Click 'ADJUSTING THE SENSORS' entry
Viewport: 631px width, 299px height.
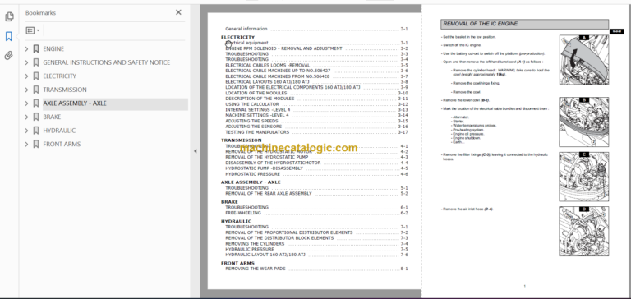(254, 126)
